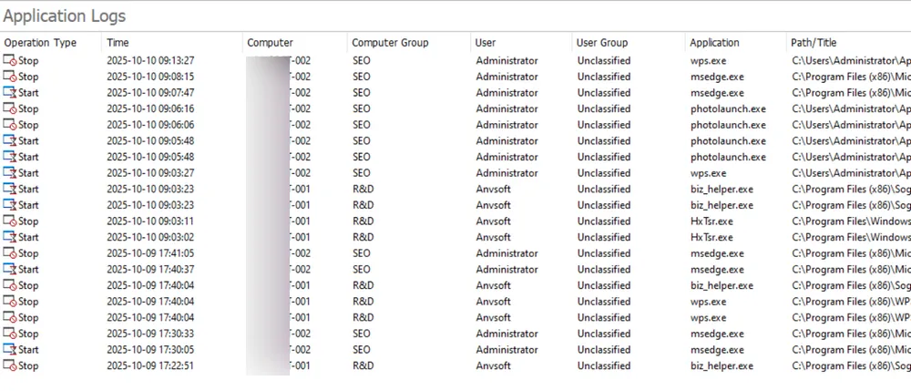This screenshot has height=391, width=911.
Task: Sort by the Application column header
Action: click(715, 43)
